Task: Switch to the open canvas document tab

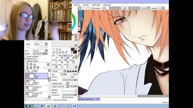Action: click(89, 99)
